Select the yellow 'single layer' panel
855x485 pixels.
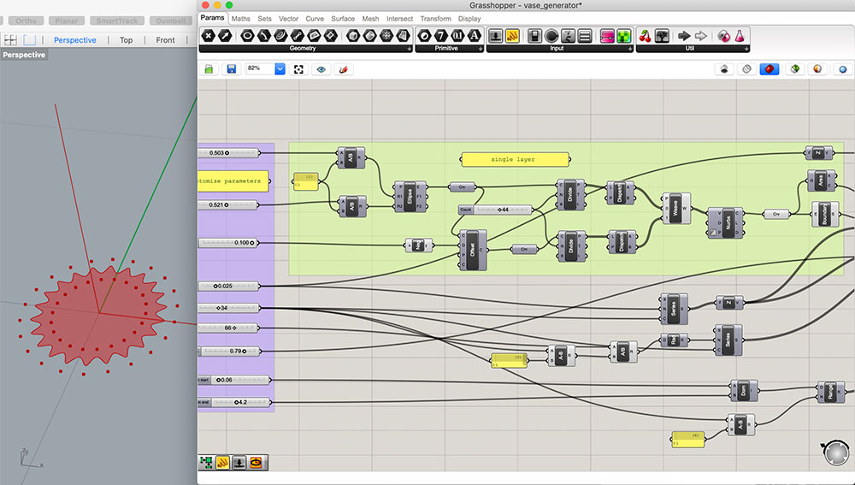[x=515, y=159]
